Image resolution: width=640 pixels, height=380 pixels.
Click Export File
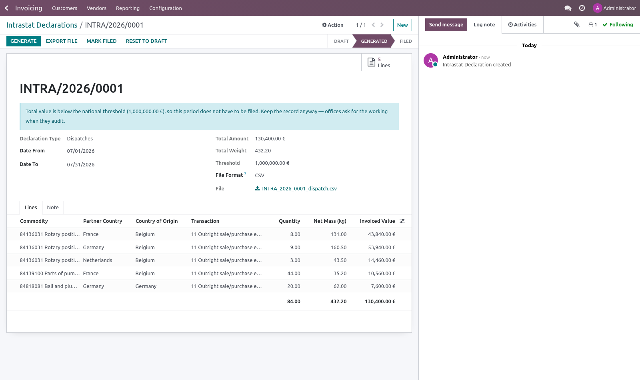point(62,41)
